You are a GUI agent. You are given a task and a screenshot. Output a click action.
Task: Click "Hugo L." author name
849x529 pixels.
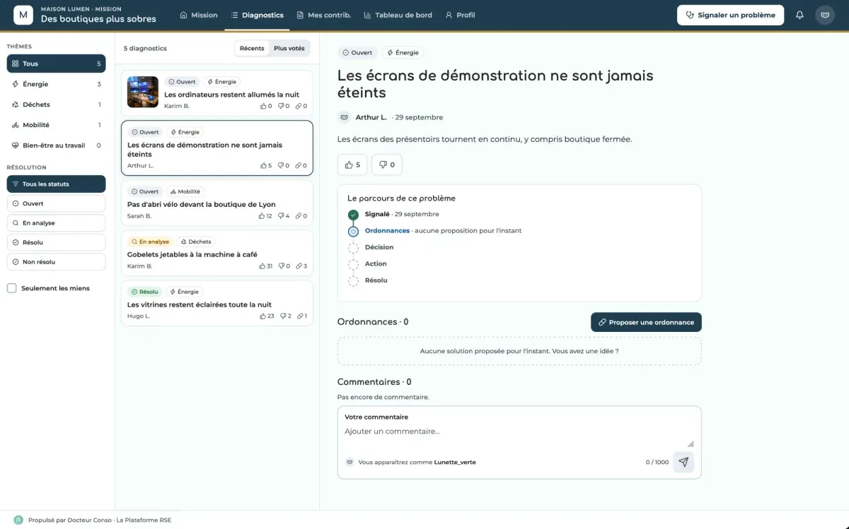coord(139,316)
